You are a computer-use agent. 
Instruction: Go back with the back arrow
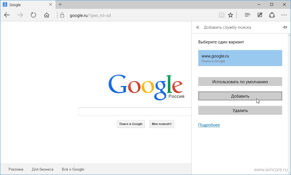pyautogui.click(x=7, y=15)
